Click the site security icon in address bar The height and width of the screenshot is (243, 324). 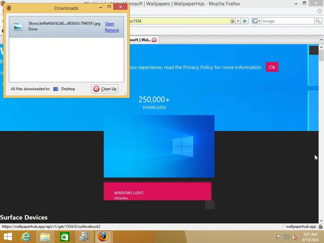232,21
